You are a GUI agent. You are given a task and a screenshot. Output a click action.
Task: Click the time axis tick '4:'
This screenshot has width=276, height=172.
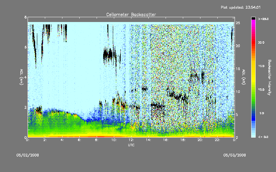tap(62, 140)
